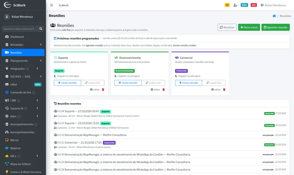Click ata pronta badge on meeting #134
294x175 pixels.
point(269,113)
